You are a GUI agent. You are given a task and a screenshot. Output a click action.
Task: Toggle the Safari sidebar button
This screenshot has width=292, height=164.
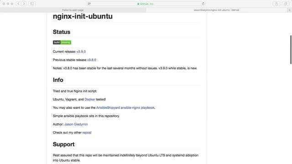(32, 4)
